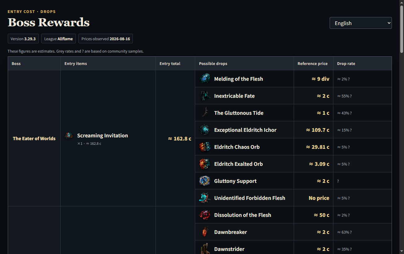This screenshot has height=254, width=404.
Task: Click the Gluttony Support gem icon
Action: [205, 181]
